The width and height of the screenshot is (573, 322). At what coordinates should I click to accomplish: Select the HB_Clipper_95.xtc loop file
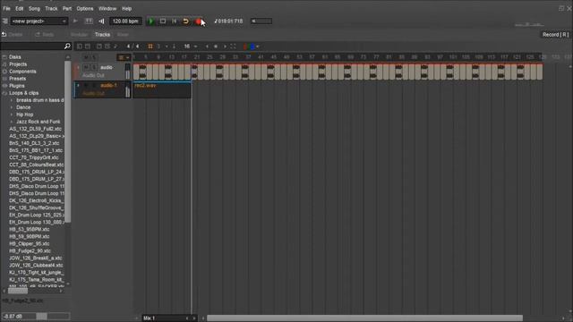pyautogui.click(x=30, y=243)
